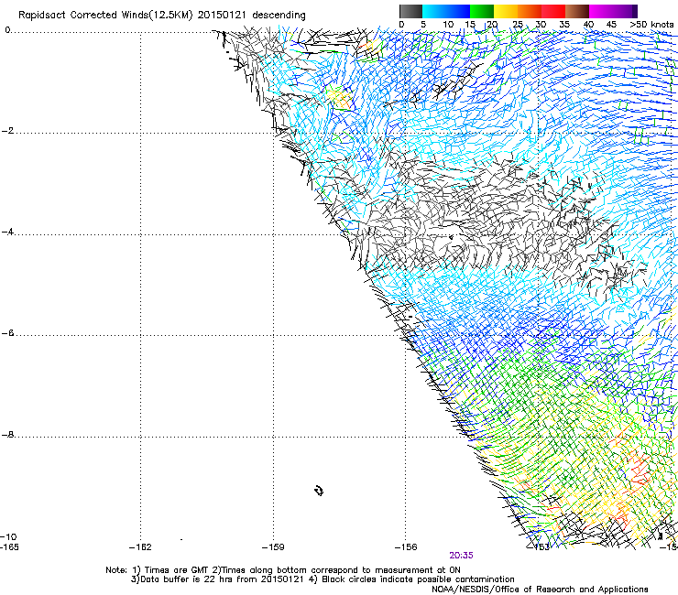
Task: Click the yellow 20-25 knots legend swatch
Action: [x=506, y=11]
